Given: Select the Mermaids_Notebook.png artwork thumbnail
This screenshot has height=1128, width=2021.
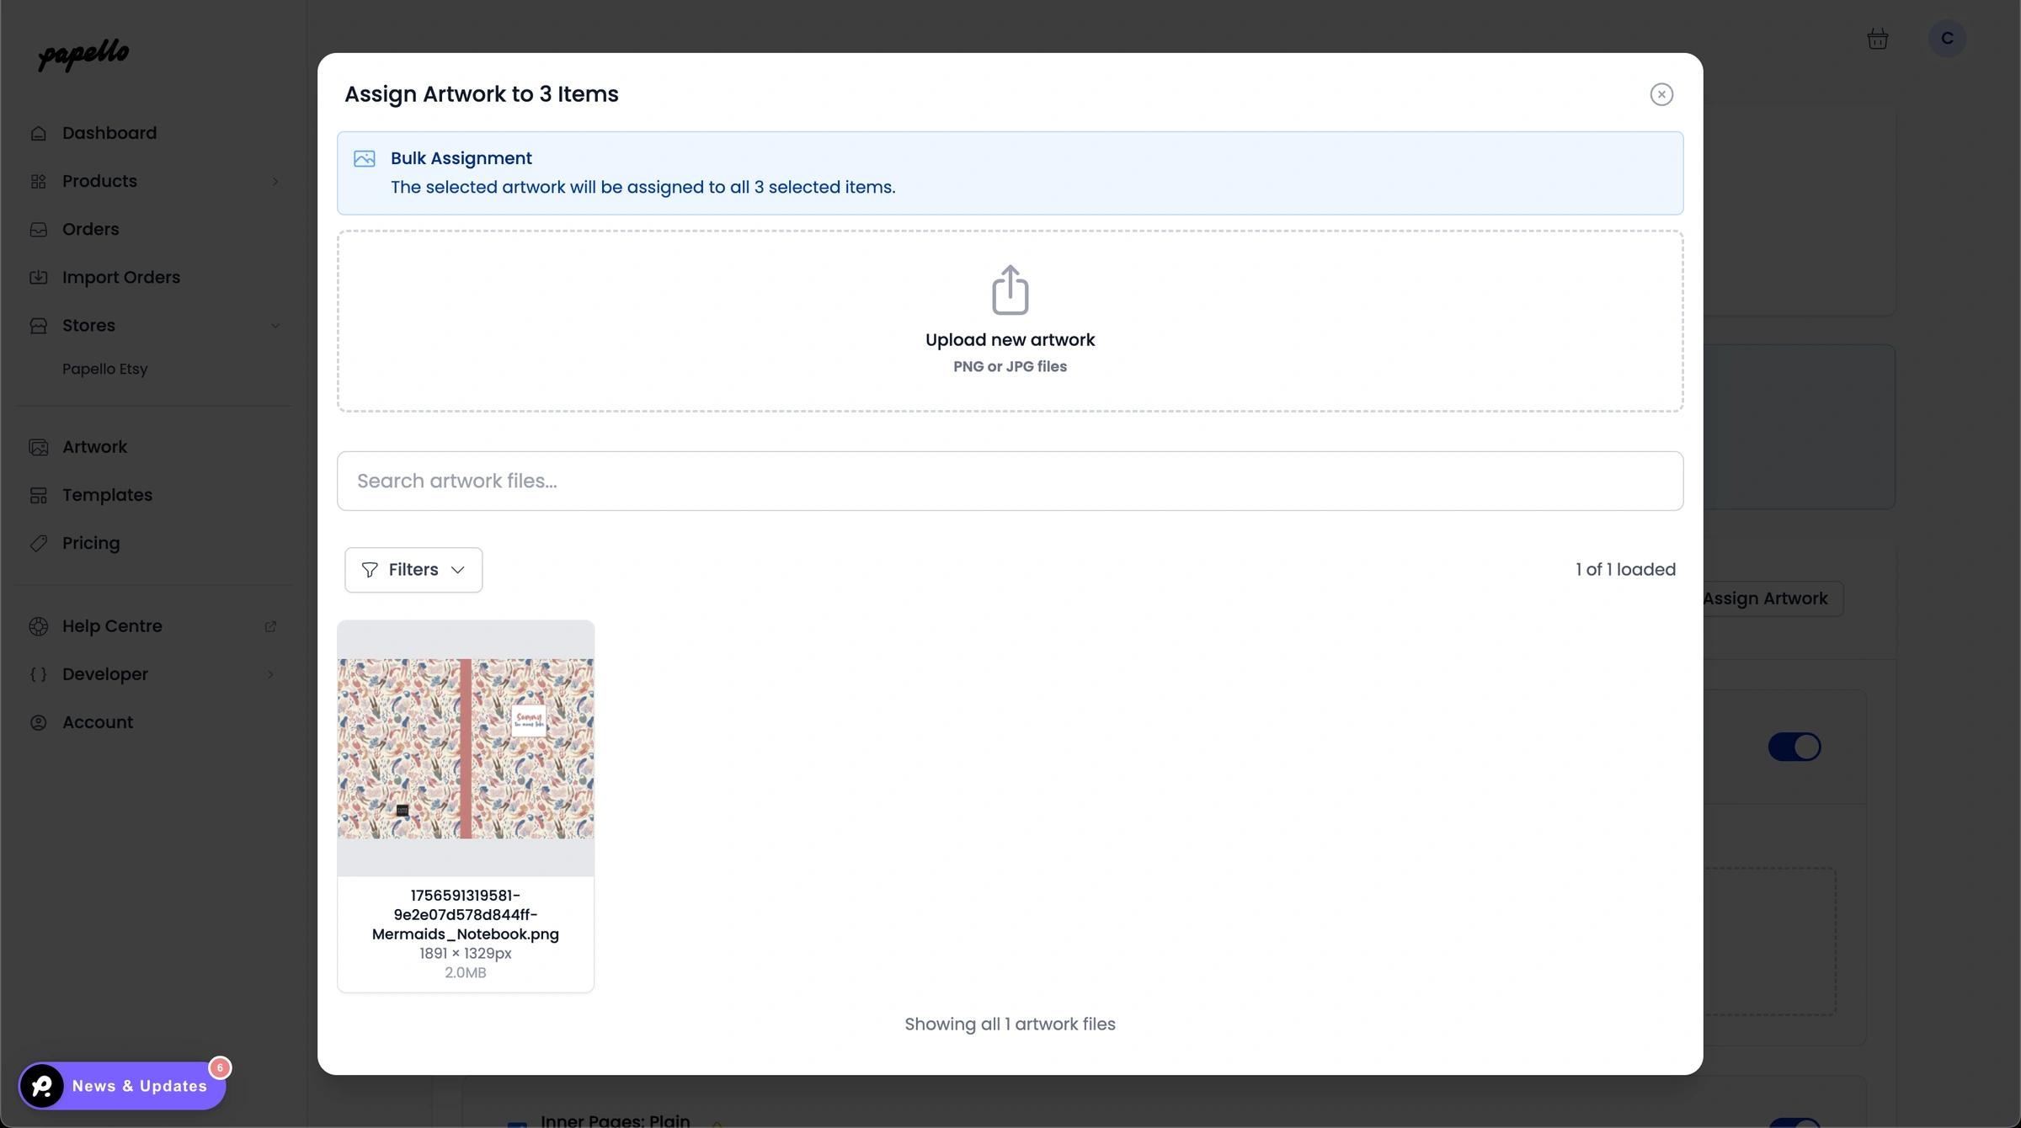Looking at the screenshot, I should [x=465, y=746].
